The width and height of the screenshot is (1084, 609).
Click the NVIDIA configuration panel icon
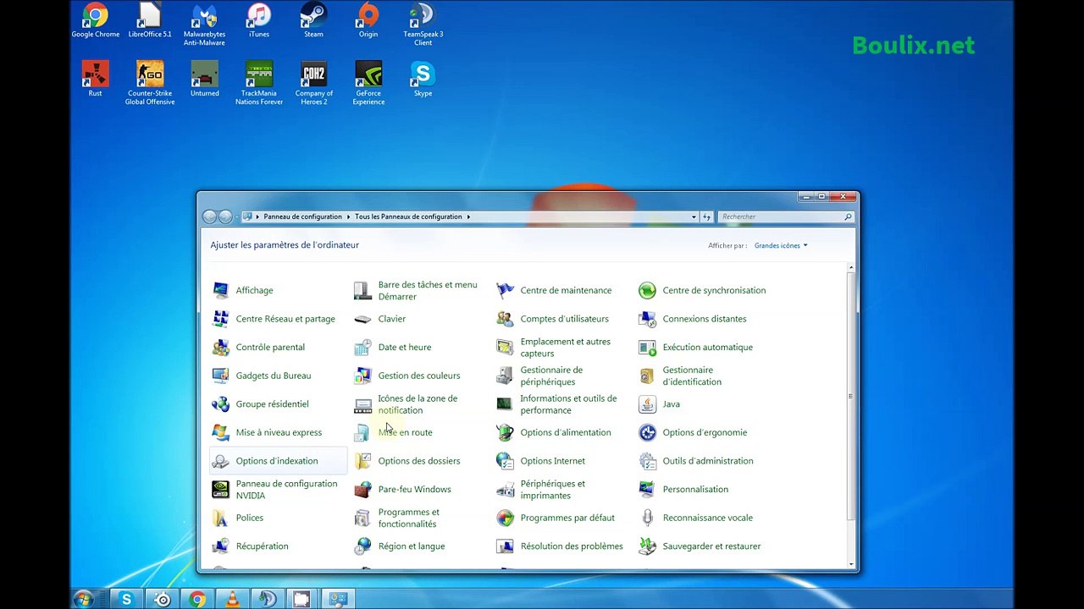pyautogui.click(x=220, y=490)
